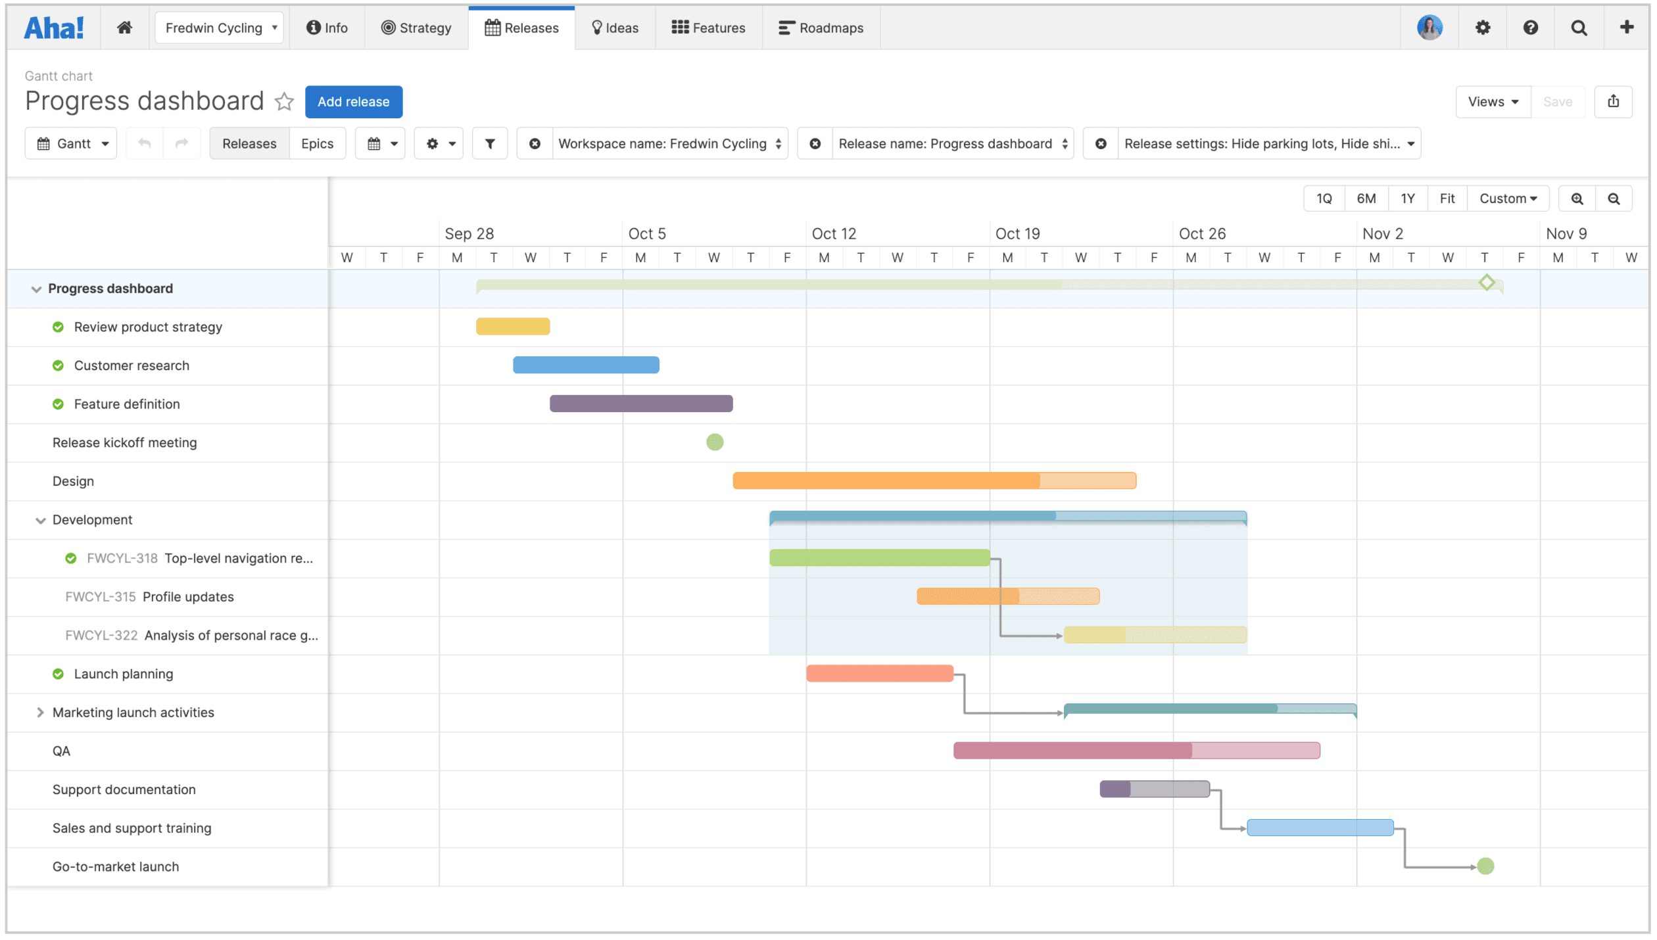Open the help question mark icon

(1531, 28)
